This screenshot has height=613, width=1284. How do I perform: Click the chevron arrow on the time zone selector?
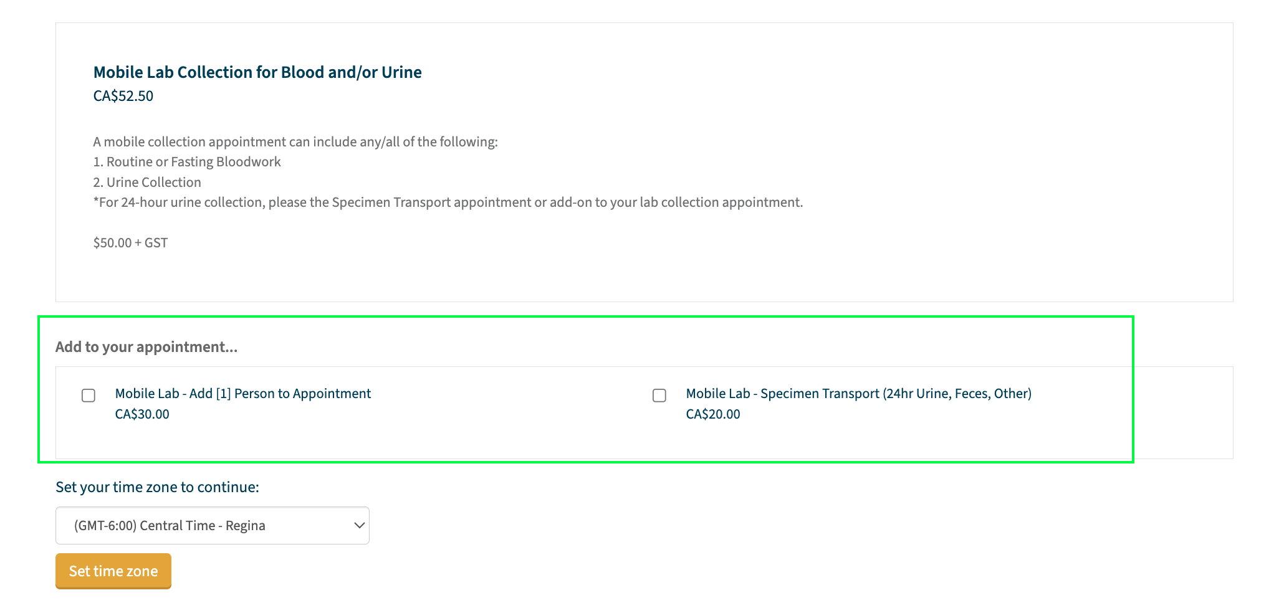(359, 525)
